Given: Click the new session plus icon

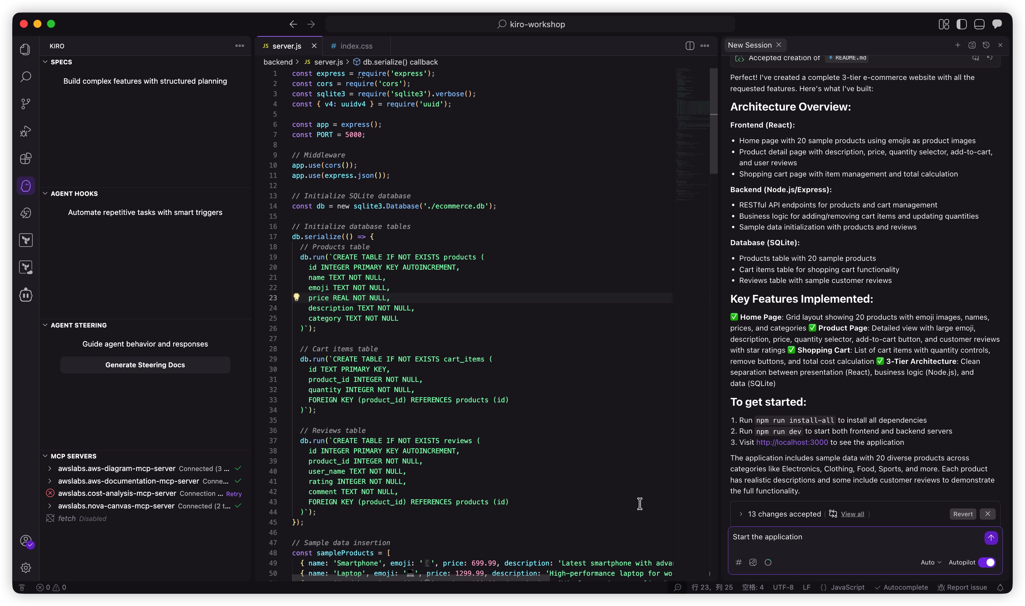Looking at the screenshot, I should point(957,45).
